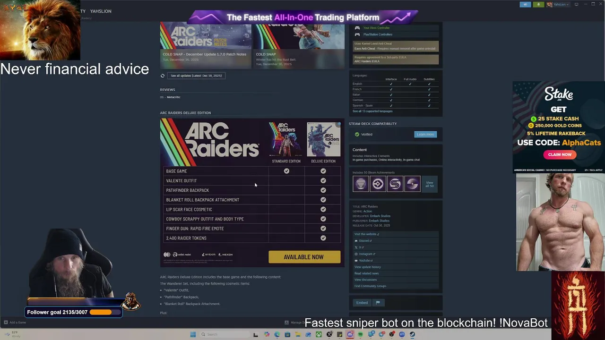Click 2,400 Raider Tokens checkmark
The image size is (605, 340).
click(323, 238)
